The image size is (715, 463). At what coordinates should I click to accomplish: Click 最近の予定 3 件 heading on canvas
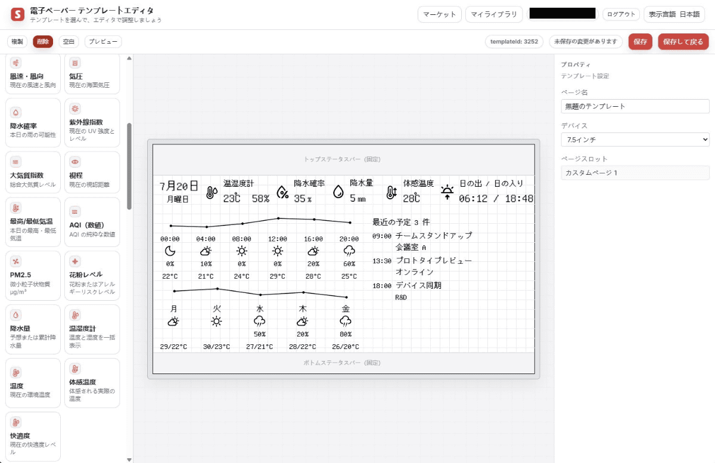tap(401, 222)
